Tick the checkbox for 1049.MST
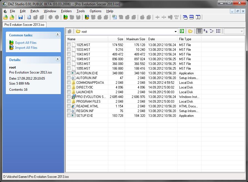Image resolution: width=248 pixels, height=182 pixels. point(69,59)
